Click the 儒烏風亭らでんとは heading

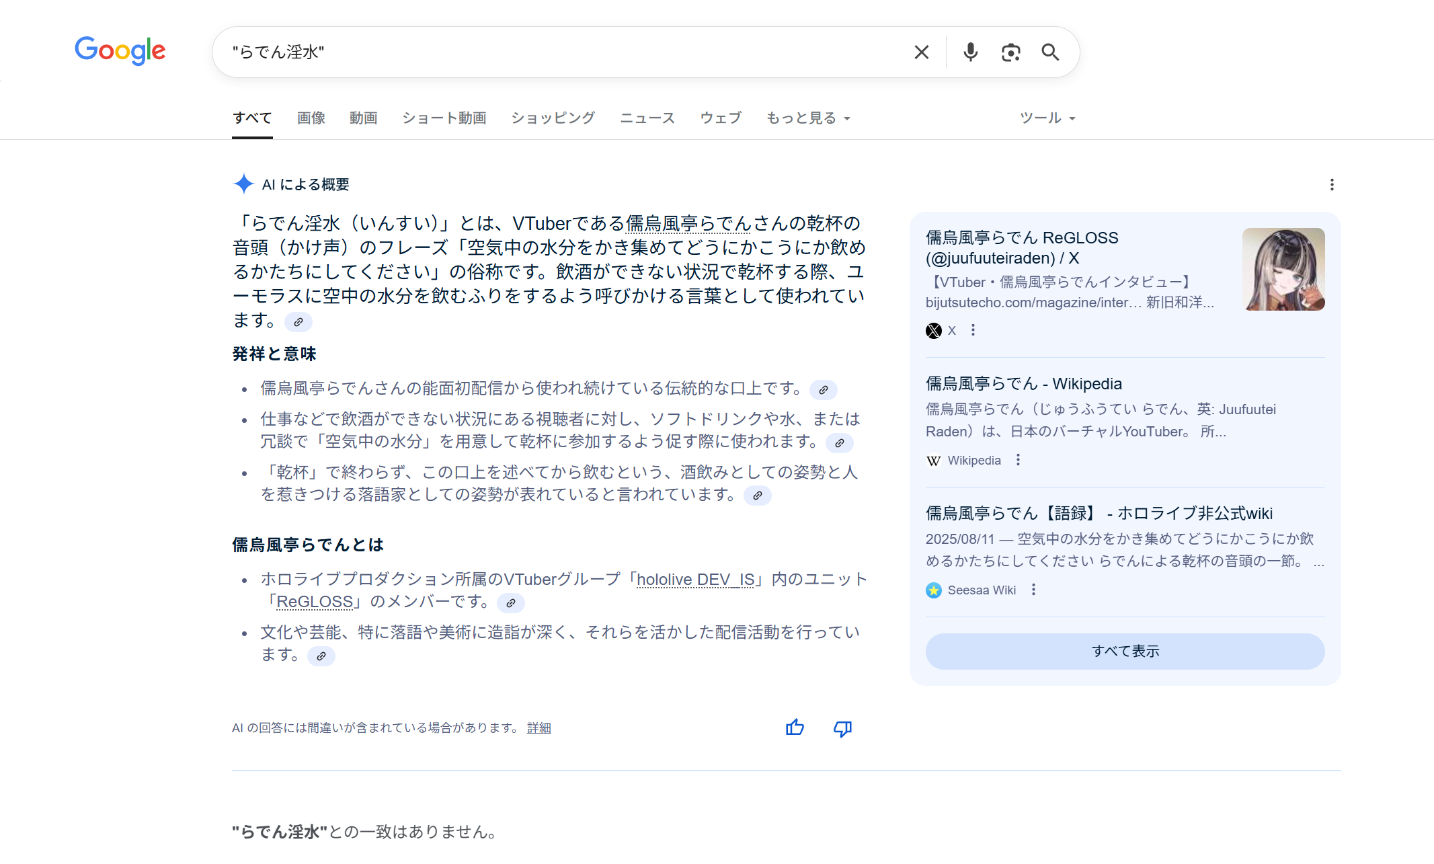tap(308, 545)
